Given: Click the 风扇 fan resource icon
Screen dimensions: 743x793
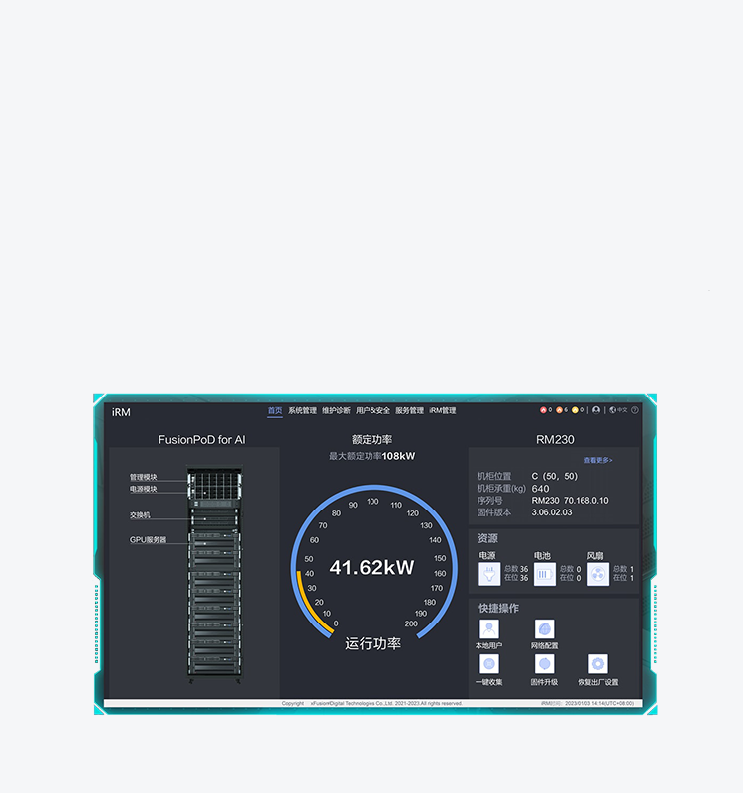Looking at the screenshot, I should (597, 574).
